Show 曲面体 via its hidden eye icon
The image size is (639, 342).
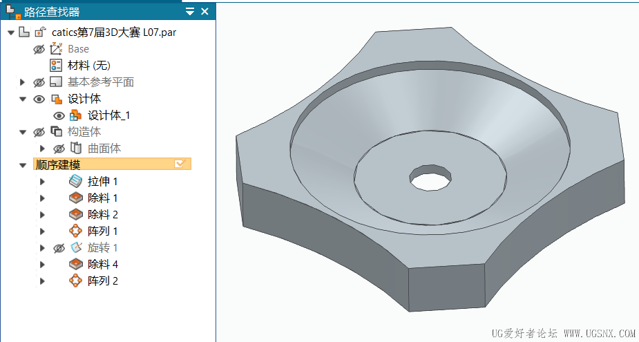(59, 149)
